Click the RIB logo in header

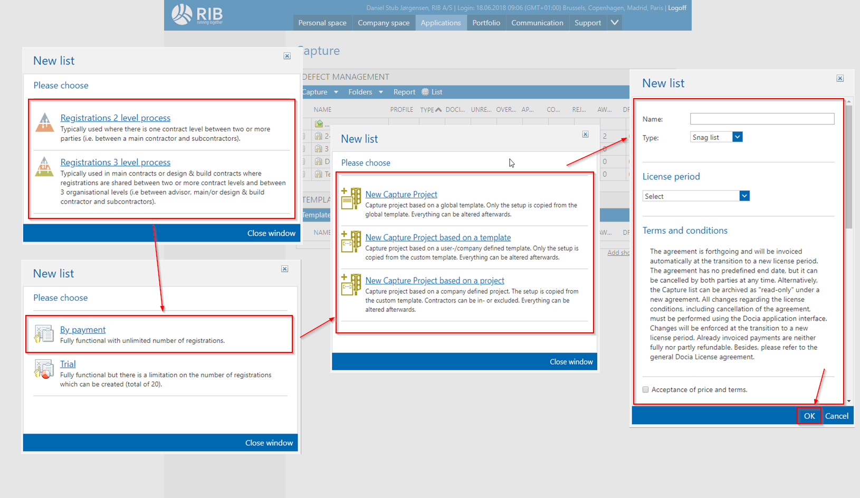coord(197,15)
